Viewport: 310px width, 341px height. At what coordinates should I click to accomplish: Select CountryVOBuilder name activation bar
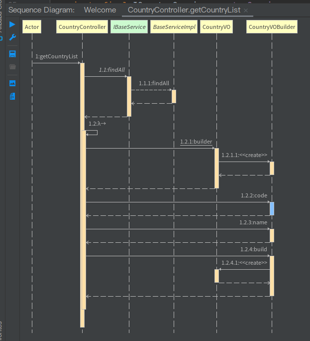[x=272, y=235]
